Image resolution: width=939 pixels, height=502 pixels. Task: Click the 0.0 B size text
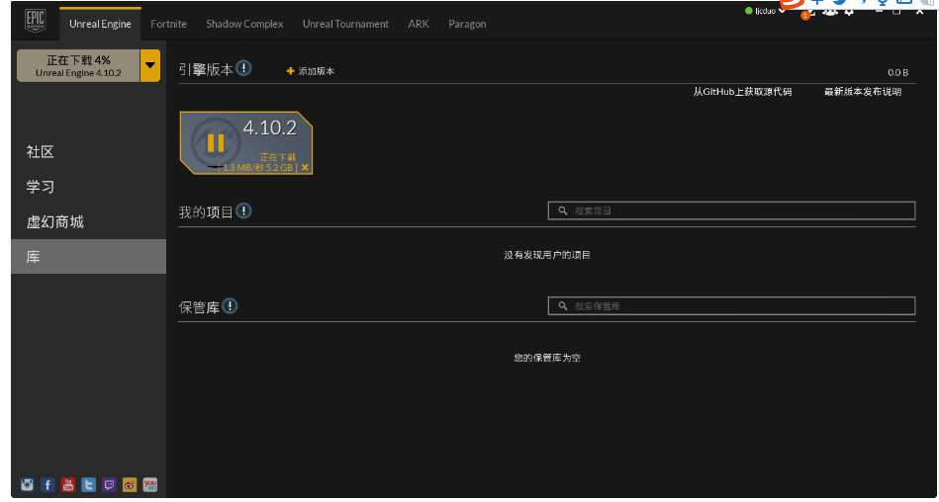[x=898, y=72]
